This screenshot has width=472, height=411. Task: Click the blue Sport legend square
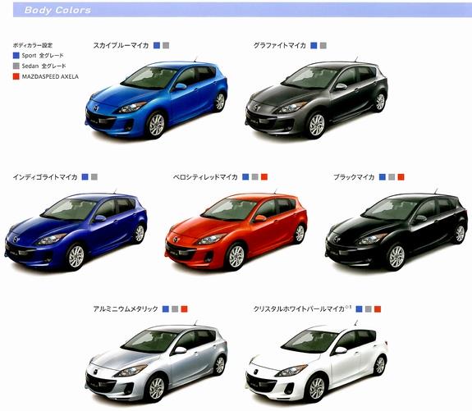point(16,55)
